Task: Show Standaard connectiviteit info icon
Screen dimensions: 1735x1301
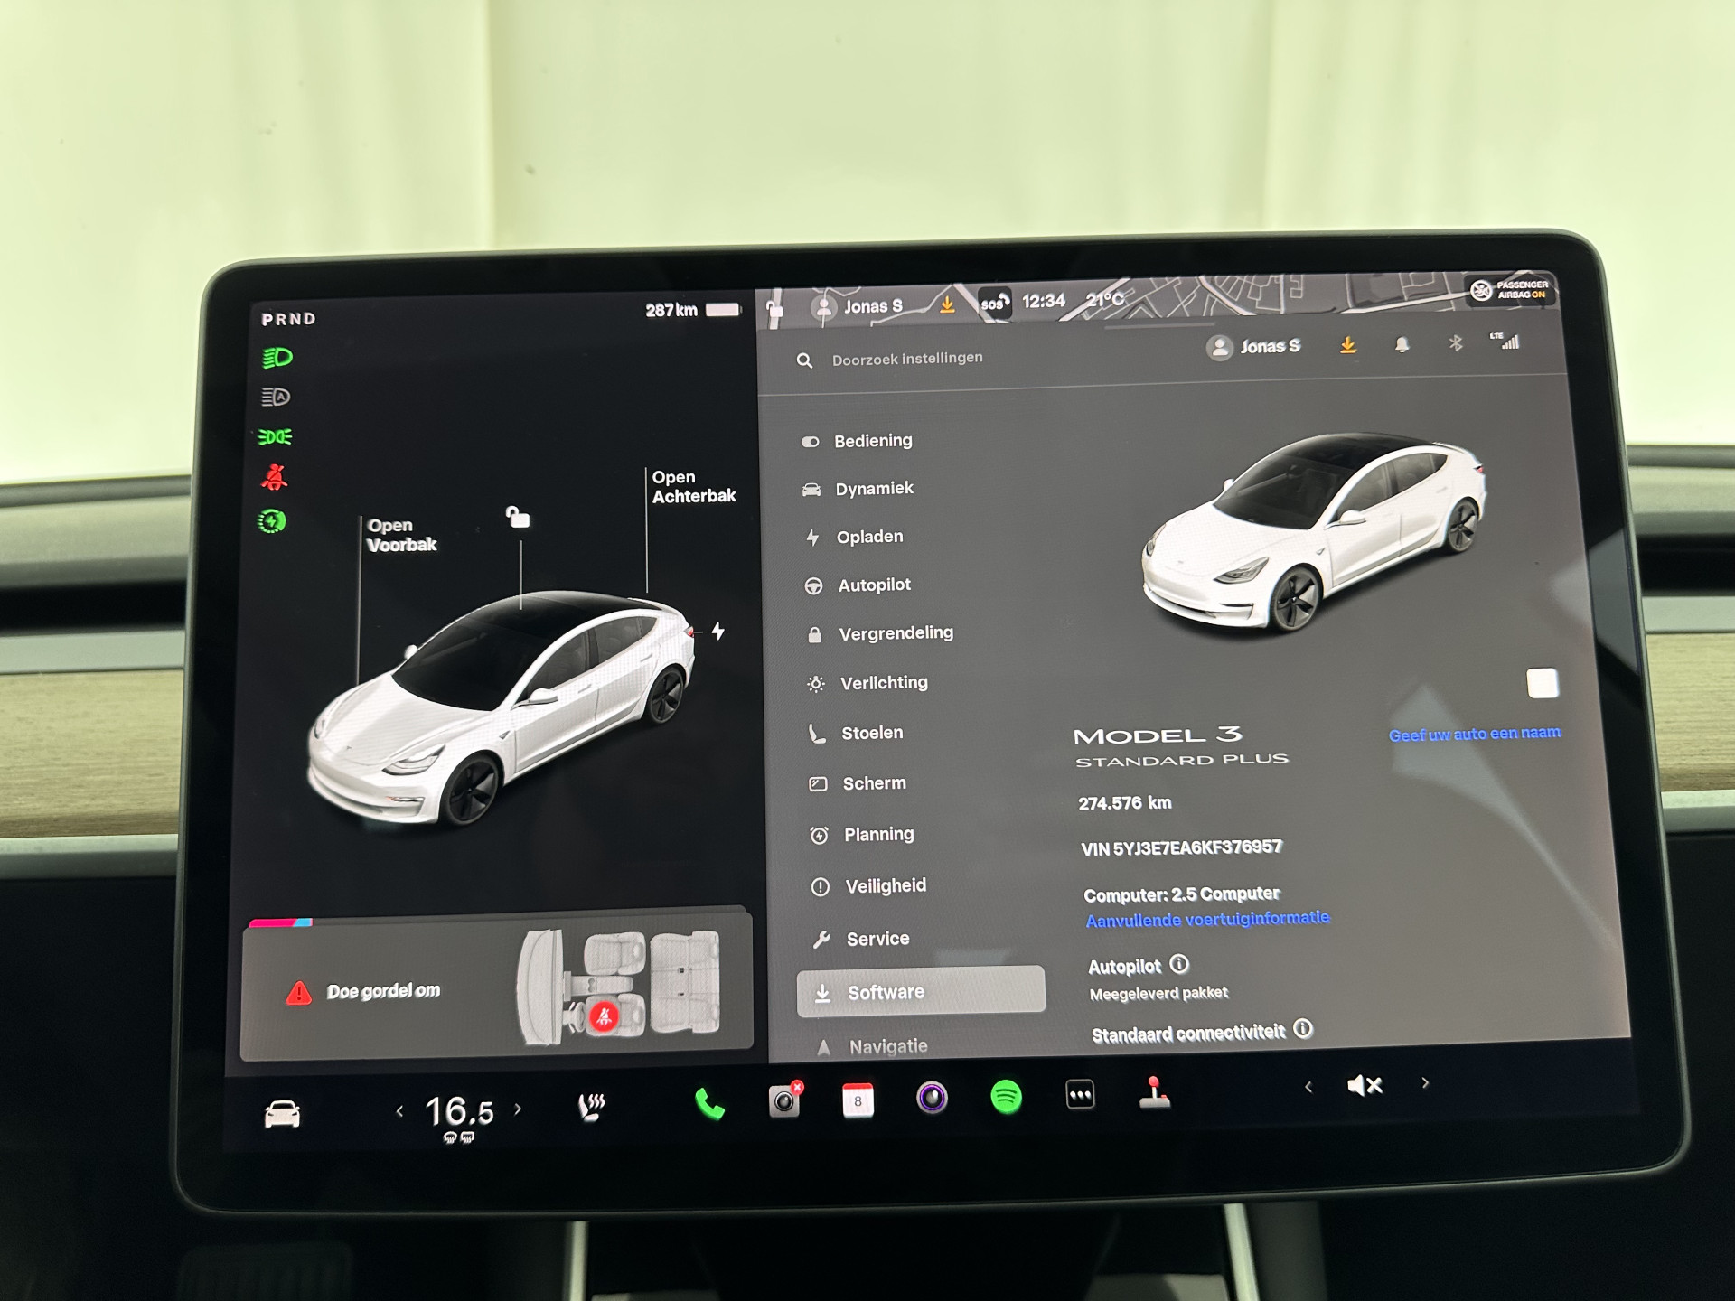Action: 1303,1028
